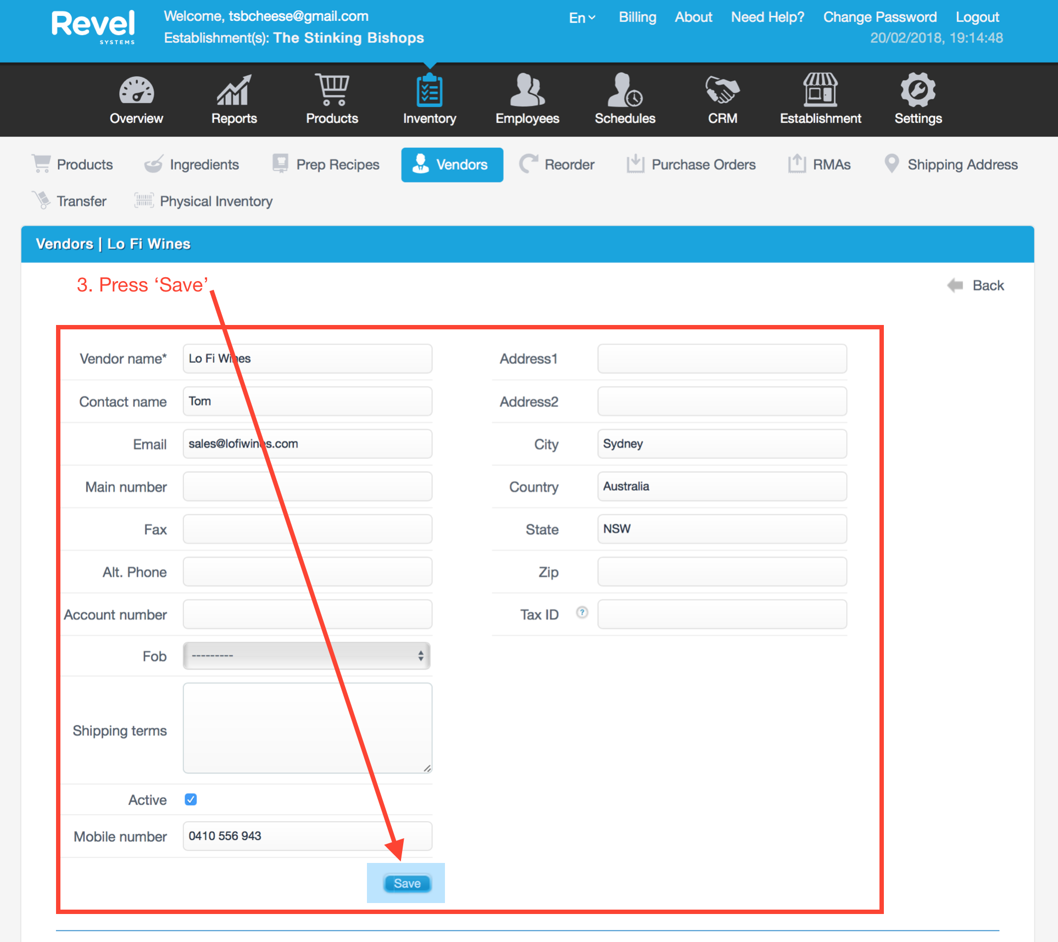Click the Alt. Phone input field
Screen dimensions: 1058x942
coord(308,571)
